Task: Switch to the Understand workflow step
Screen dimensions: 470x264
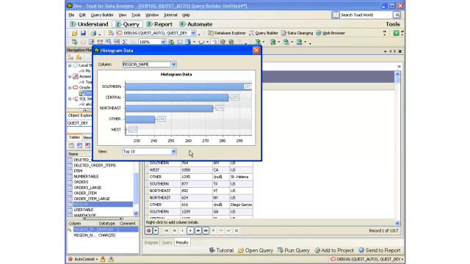Action: (89, 24)
